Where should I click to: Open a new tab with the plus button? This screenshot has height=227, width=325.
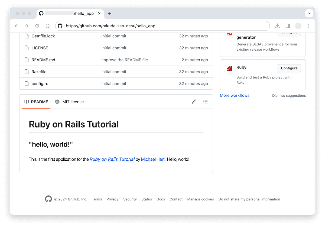tap(110, 13)
